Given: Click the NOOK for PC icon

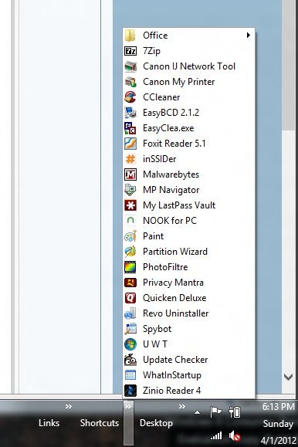Looking at the screenshot, I should pyautogui.click(x=130, y=221).
